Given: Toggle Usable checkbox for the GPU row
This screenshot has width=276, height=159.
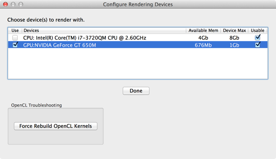Looking at the screenshot, I should pos(258,45).
